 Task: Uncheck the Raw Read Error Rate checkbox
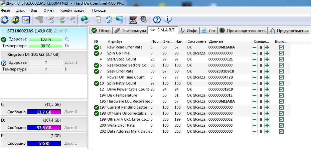[x=281, y=47]
